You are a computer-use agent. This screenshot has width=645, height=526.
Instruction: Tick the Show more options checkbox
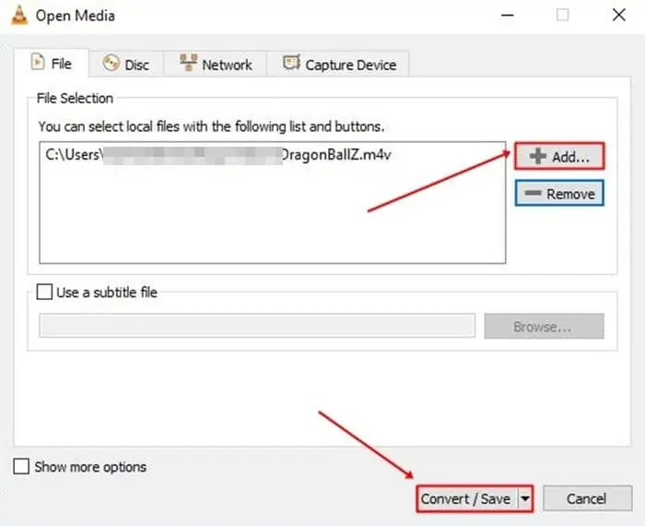coord(22,467)
